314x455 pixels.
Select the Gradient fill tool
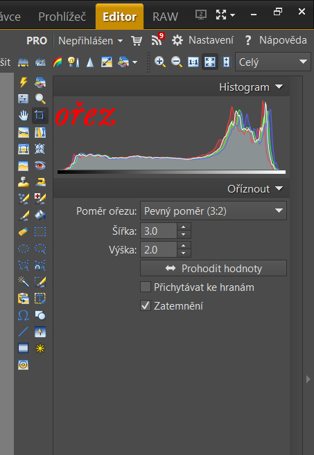tap(40, 332)
